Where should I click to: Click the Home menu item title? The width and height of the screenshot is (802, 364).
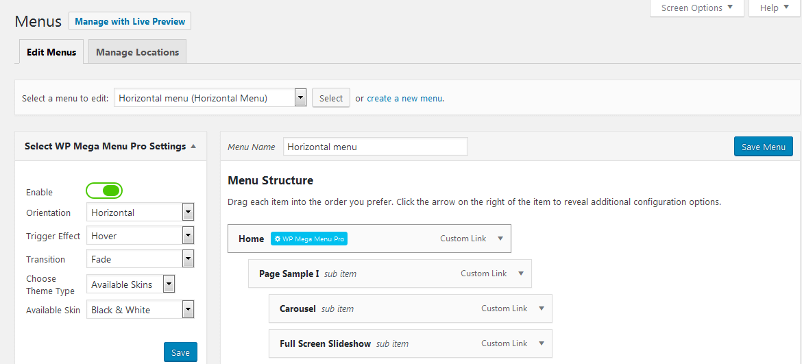pos(251,239)
